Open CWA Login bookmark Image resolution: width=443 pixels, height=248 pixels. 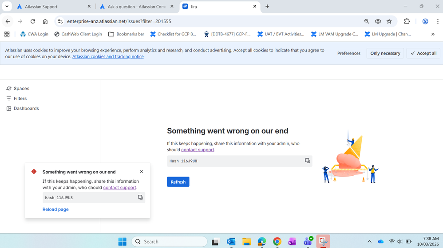(x=34, y=34)
